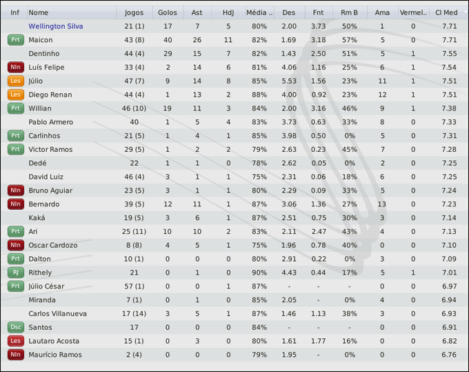Click the Inf column header
Image resolution: width=469 pixels, height=372 pixels.
coord(15,12)
